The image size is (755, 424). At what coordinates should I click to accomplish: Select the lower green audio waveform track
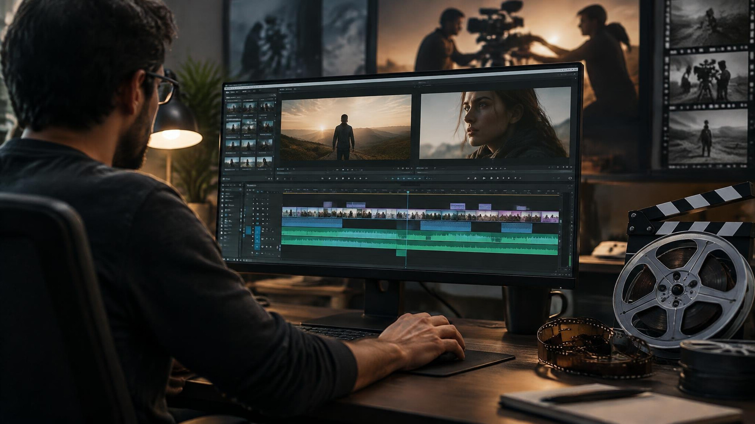[420, 246]
